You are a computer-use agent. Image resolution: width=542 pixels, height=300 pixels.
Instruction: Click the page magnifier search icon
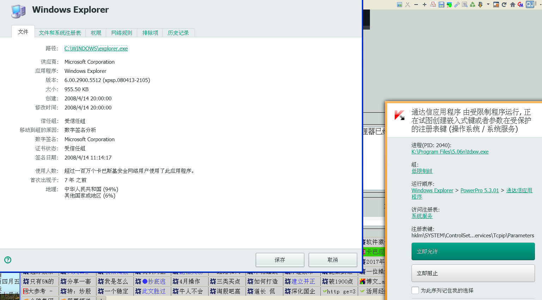(465, 5)
